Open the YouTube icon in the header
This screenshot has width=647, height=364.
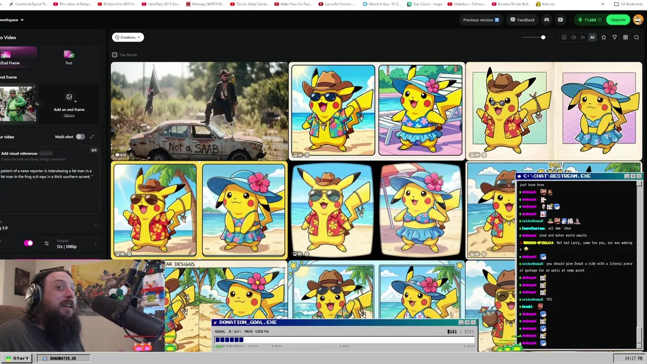pos(561,20)
